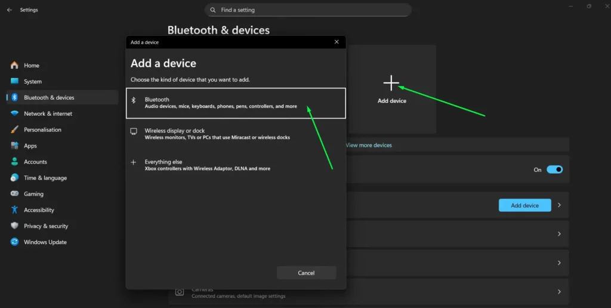The width and height of the screenshot is (611, 308).
Task: Choose the Everything else option
Action: (236, 165)
